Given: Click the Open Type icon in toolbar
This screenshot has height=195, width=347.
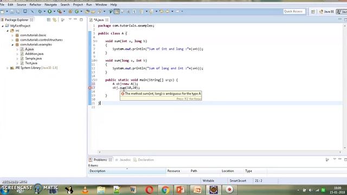Looking at the screenshot, I should 87,11.
